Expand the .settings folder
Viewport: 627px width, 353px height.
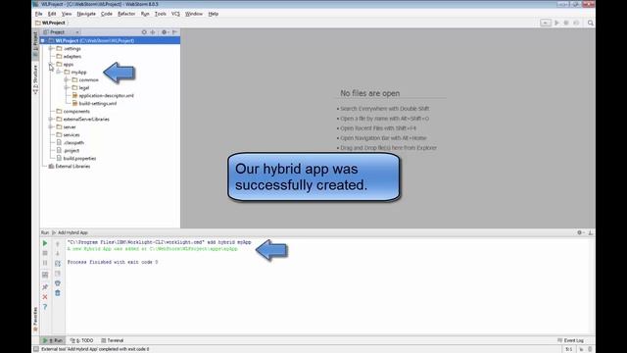(51, 48)
